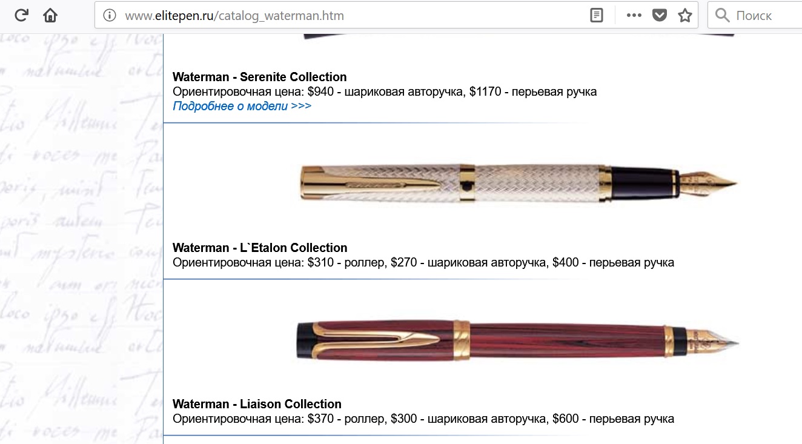Click the Serenite price line text
Screen dimensions: 802x444
click(385, 92)
